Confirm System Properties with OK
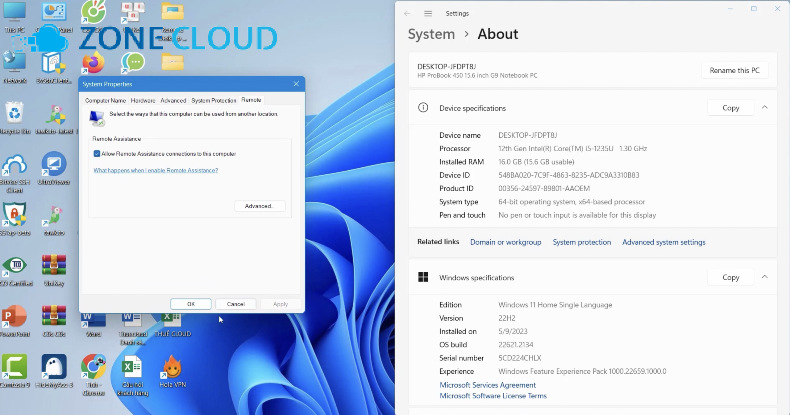This screenshot has height=415, width=790. pyautogui.click(x=191, y=304)
